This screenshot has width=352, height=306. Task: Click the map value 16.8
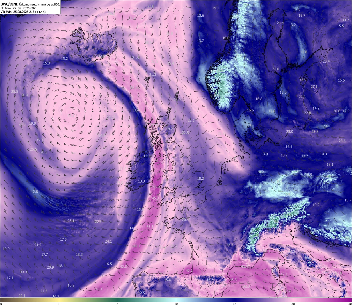(259, 99)
